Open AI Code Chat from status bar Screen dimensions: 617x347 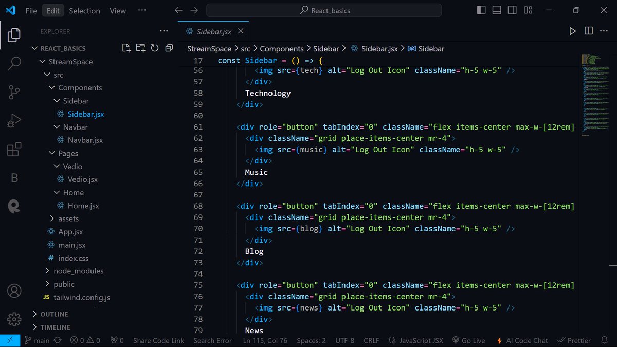(522, 340)
